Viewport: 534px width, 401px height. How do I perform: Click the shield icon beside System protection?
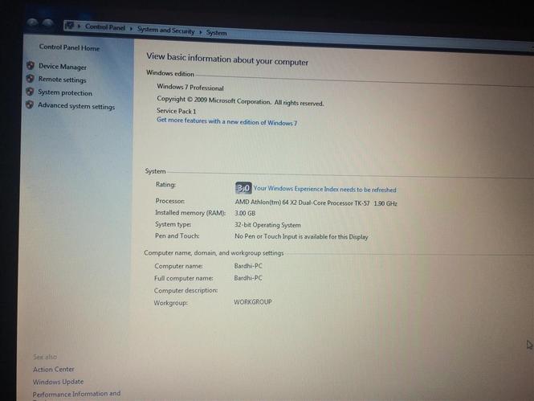30,92
